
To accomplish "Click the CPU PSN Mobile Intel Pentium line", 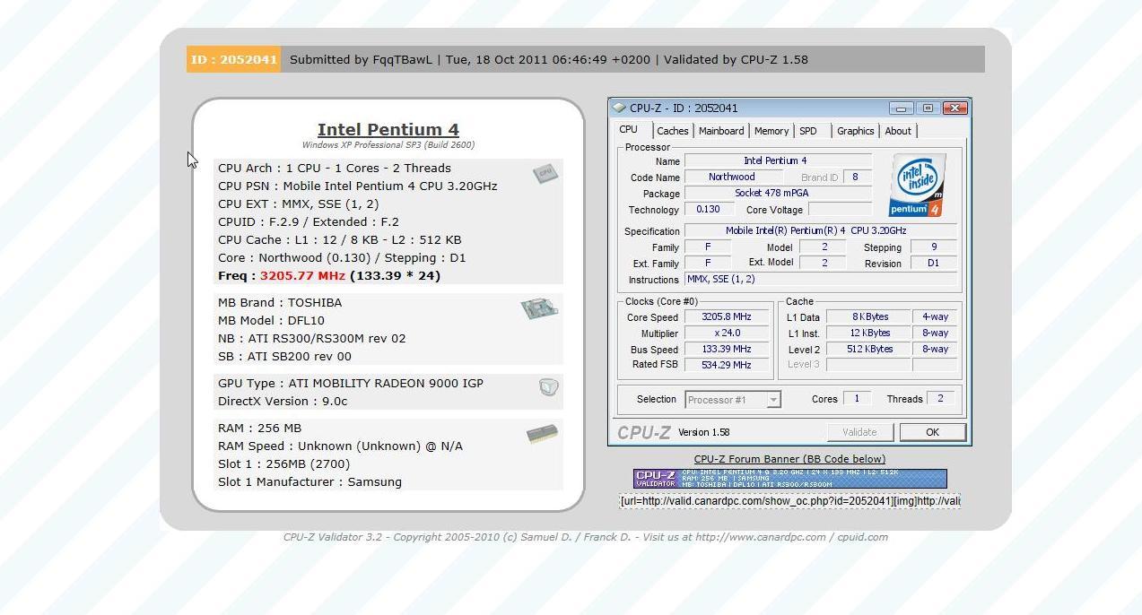I will tap(357, 186).
